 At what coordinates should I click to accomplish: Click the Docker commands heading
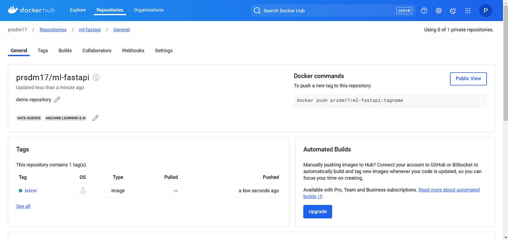click(x=319, y=76)
